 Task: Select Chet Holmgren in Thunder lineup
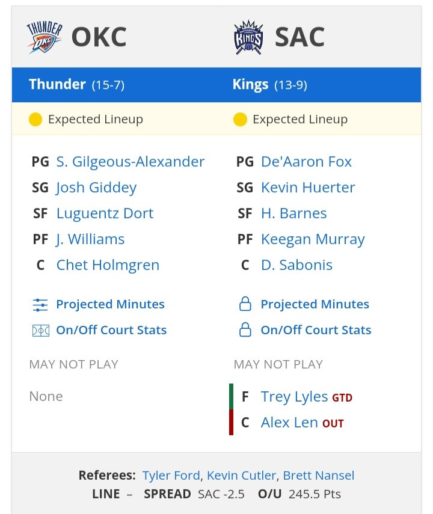[108, 265]
